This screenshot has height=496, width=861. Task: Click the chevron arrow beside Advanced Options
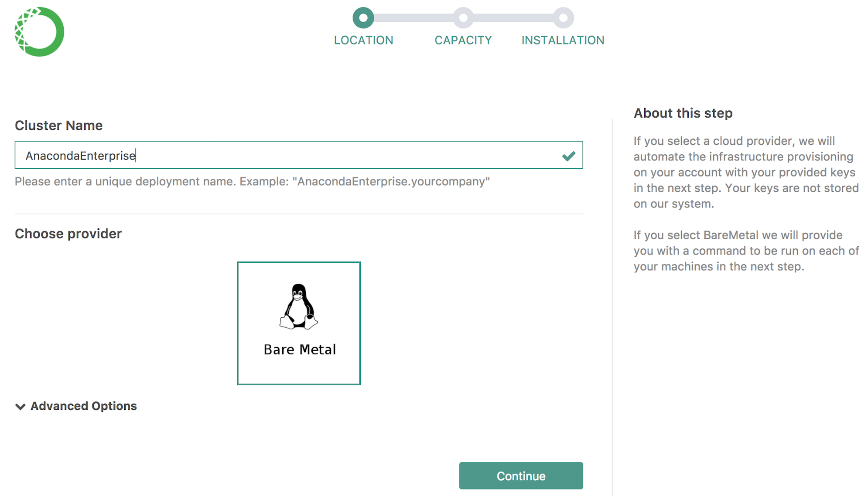click(x=20, y=407)
